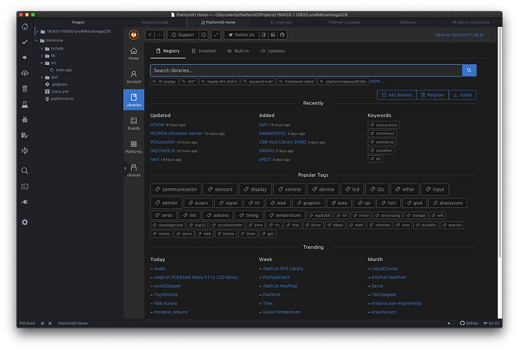
Task: Open the GitHub icon in top toolbar
Action: pos(283,35)
